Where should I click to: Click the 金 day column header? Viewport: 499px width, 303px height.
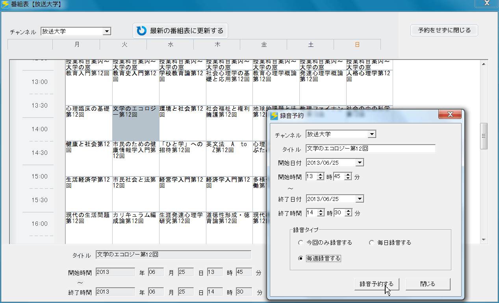(x=264, y=45)
